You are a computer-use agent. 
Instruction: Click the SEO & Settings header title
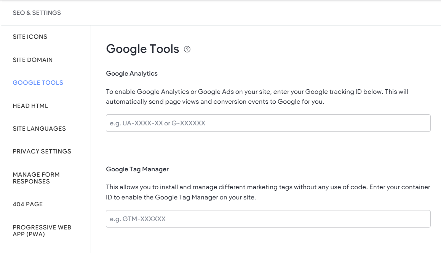tap(37, 13)
